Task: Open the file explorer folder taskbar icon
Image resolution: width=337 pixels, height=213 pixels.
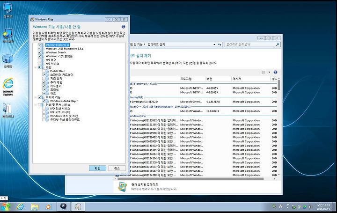Action: pos(34,207)
